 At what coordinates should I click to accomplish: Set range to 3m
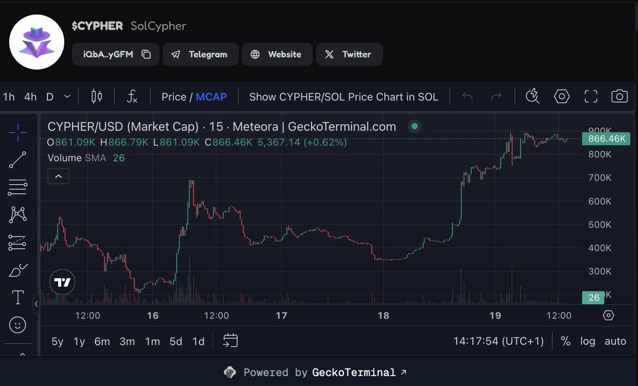127,341
